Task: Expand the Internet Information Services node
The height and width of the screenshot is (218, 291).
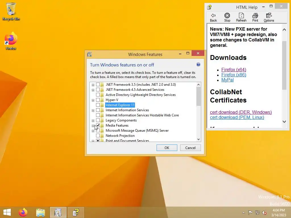Action: pos(93,110)
